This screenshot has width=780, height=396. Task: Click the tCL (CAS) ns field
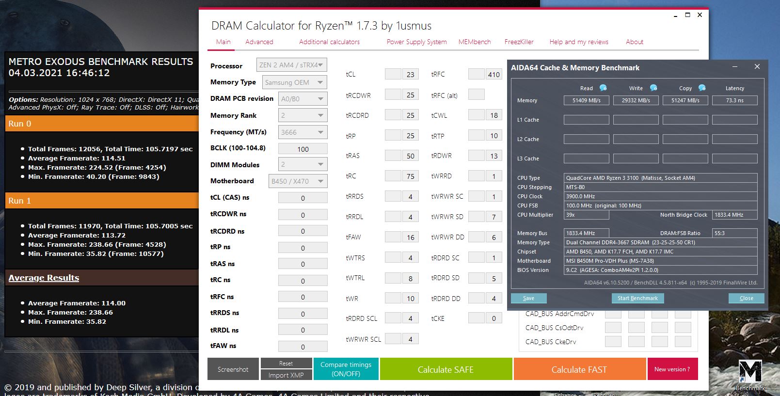[303, 198]
